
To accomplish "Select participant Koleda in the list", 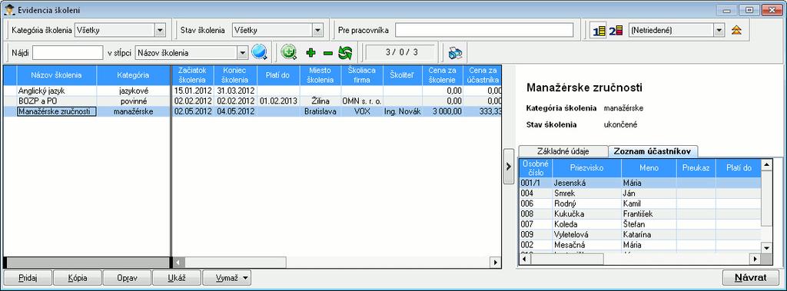I will tap(640, 224).
